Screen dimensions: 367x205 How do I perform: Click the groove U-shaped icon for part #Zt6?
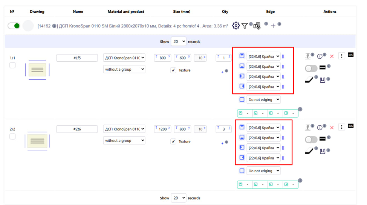[323, 151]
